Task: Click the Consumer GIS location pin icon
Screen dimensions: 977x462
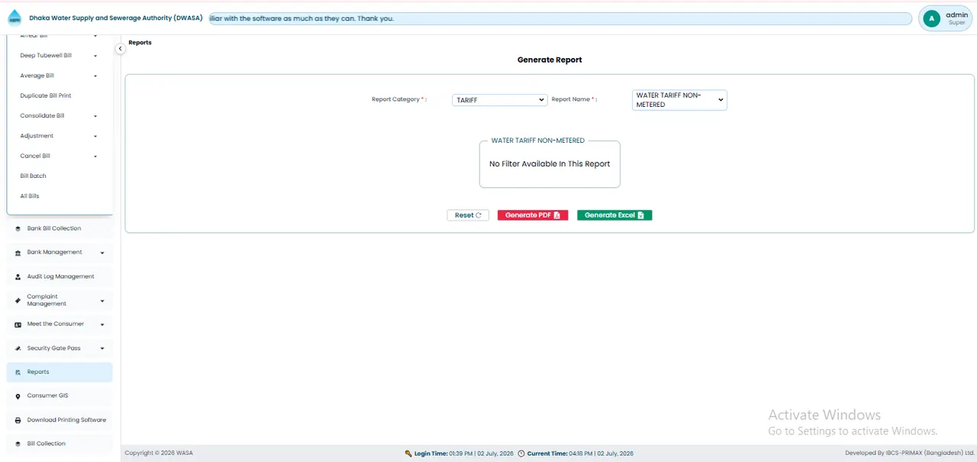Action: click(18, 396)
